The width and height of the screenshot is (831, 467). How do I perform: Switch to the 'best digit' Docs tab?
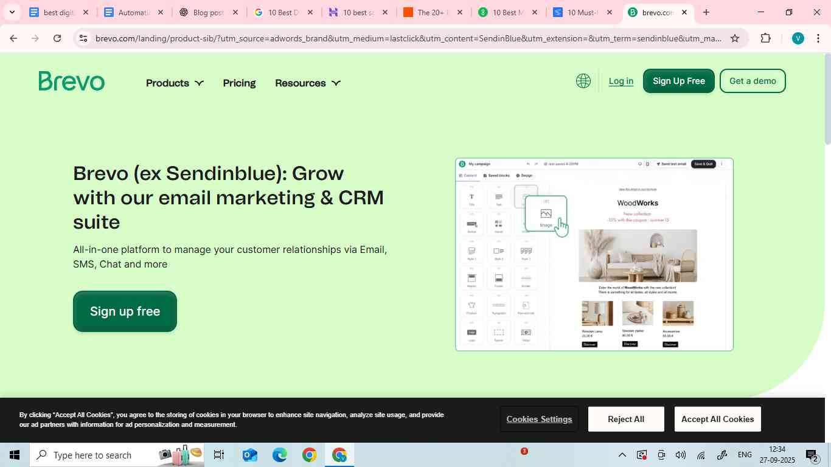point(58,12)
